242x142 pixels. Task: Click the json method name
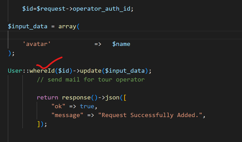pos(112,98)
